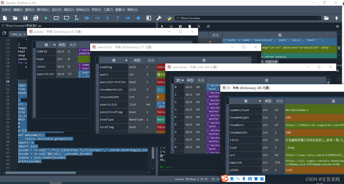Image resolution: width=344 pixels, height=184 pixels.
Task: Open the 工具(T) menu
Action: pos(108,10)
